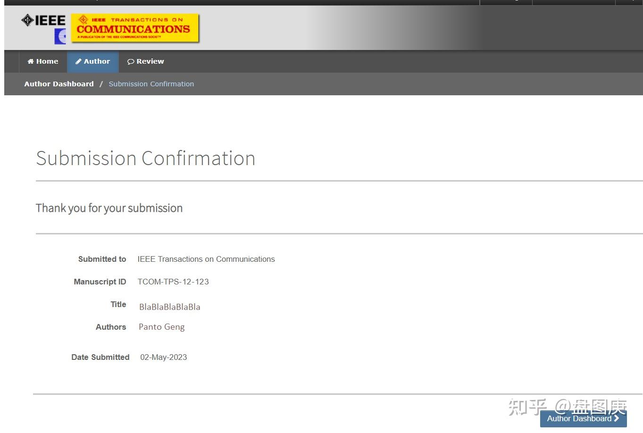
Task: Click Submission Confirmation in the breadcrumb trail
Action: pos(151,84)
